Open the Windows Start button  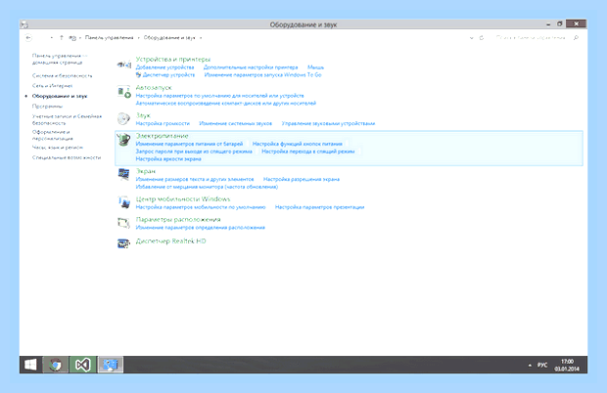tap(30, 365)
